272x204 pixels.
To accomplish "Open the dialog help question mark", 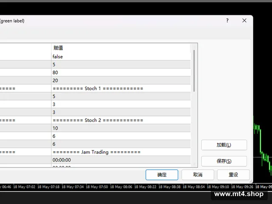I will [227, 21].
